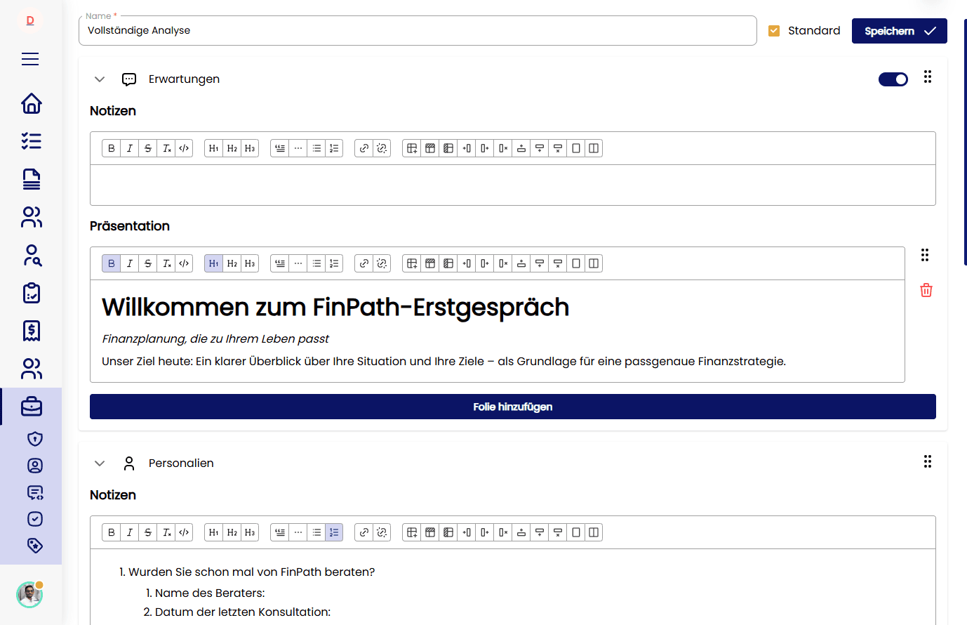The image size is (967, 625).
Task: Uncheck the Standard checkbox
Action: click(x=773, y=30)
